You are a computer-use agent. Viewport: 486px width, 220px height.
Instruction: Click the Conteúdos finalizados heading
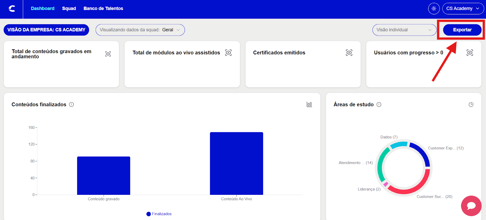pos(39,104)
